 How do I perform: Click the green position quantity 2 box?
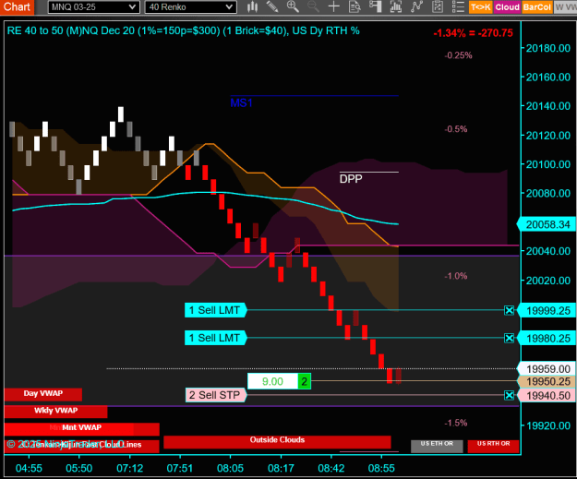tap(305, 381)
